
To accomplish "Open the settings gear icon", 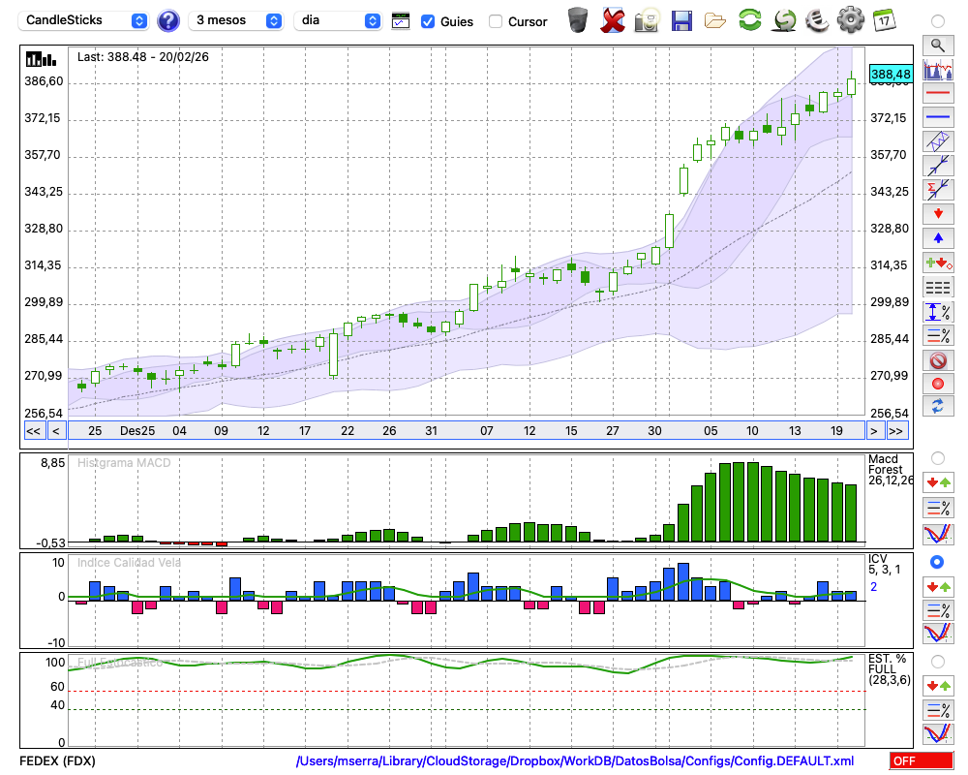I will click(x=850, y=20).
